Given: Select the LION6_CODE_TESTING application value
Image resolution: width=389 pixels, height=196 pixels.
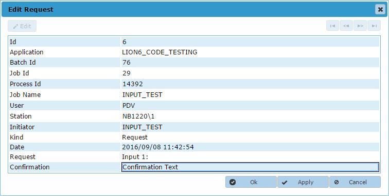Looking at the screenshot, I should pos(160,52).
